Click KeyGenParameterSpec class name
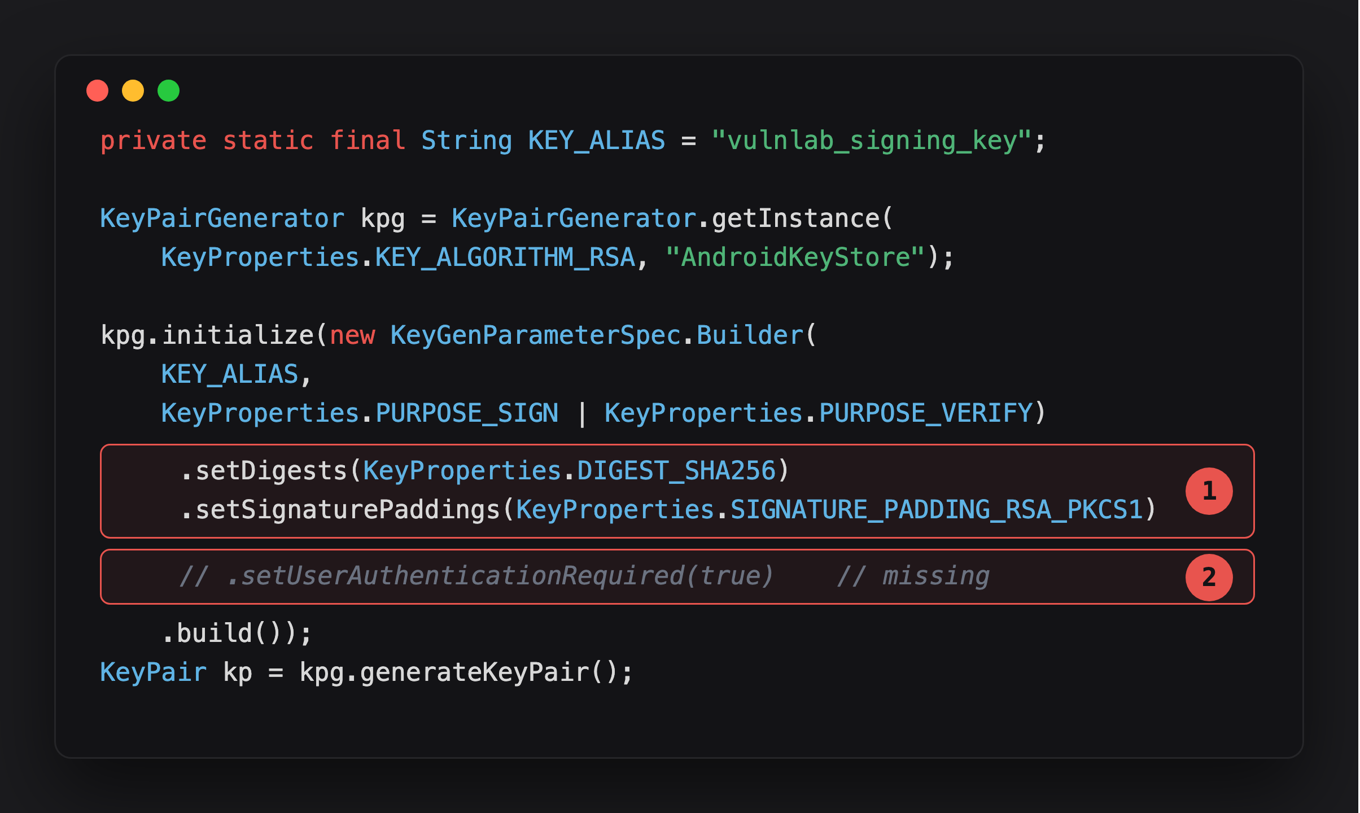The width and height of the screenshot is (1360, 813). coord(535,335)
